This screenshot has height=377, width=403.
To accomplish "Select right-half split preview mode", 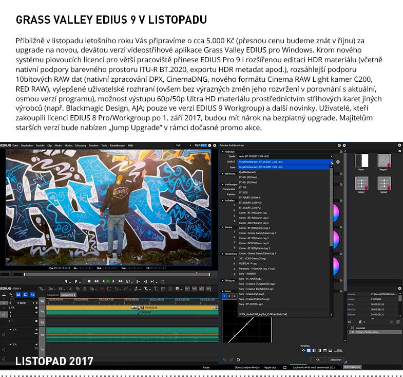I will pos(319,350).
